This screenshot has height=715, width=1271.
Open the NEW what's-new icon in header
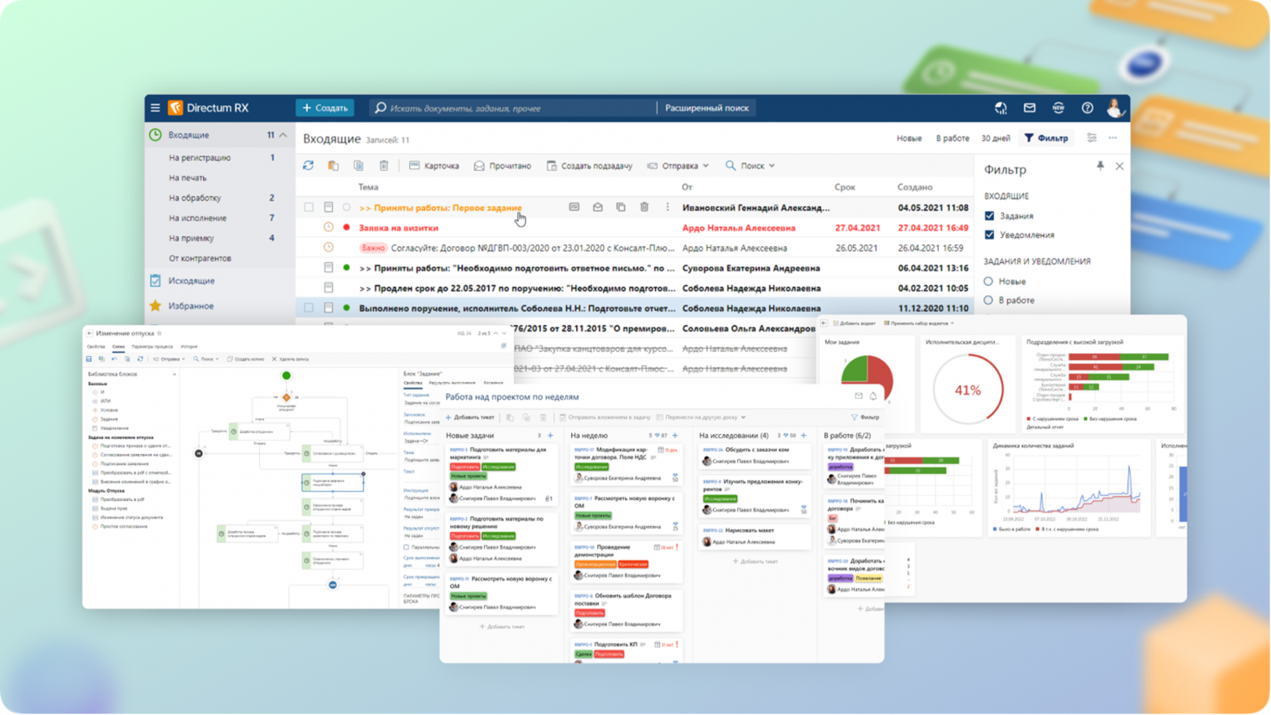tap(1058, 107)
